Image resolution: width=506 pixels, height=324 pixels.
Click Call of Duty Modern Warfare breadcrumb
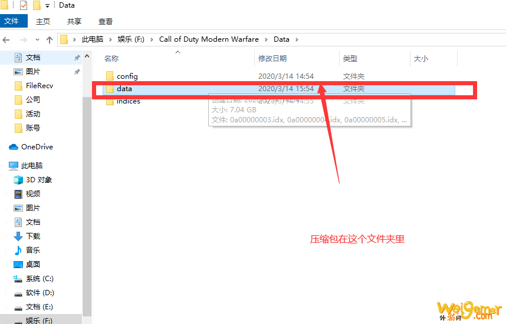[209, 39]
